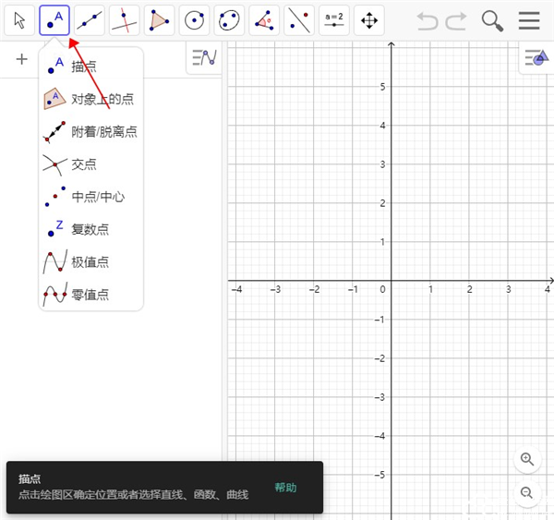This screenshot has height=520, width=554.
Task: Select the Line tool in toolbar
Action: 90,19
